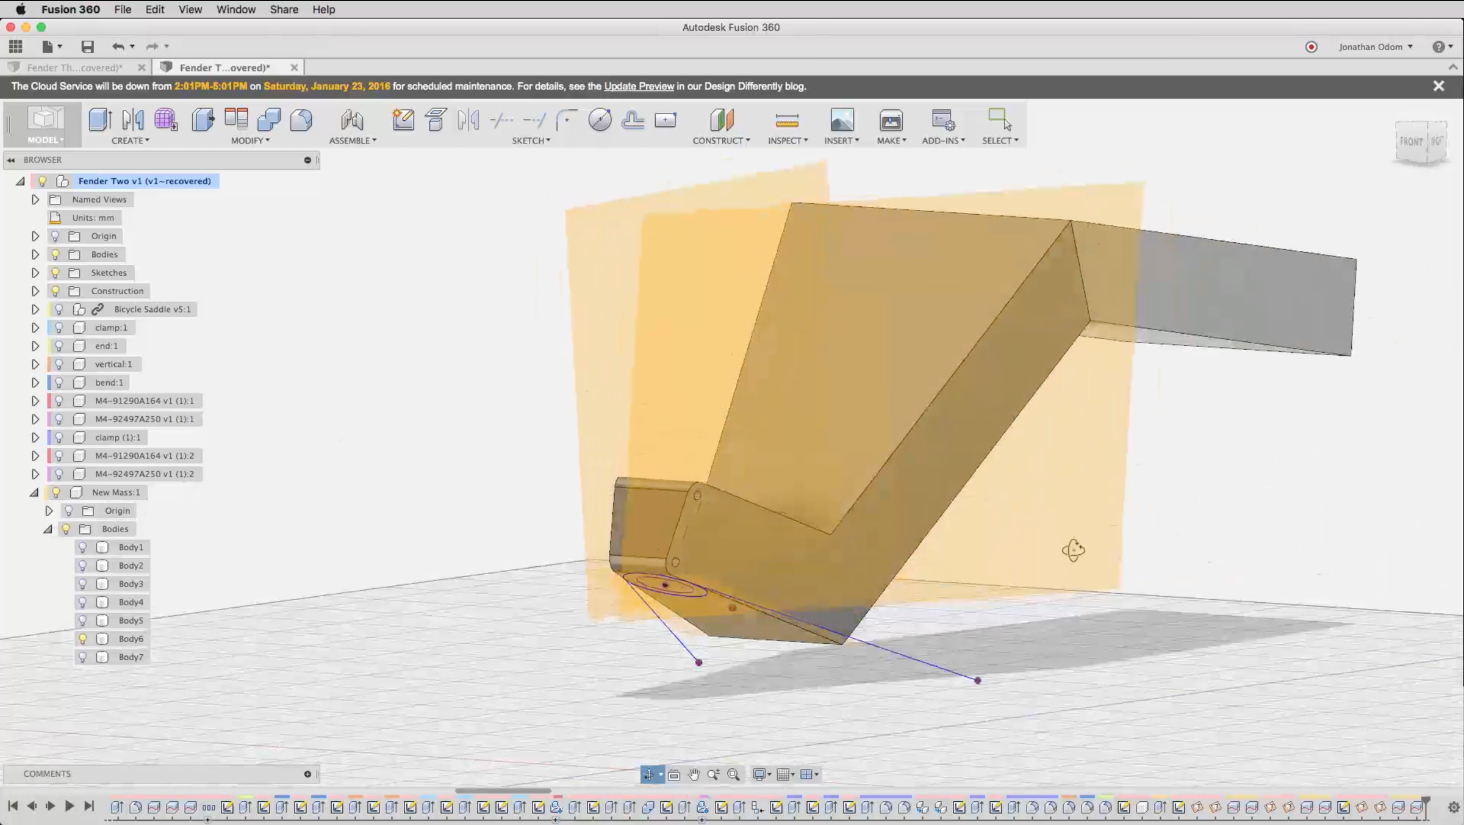Click the Create Sketch icon in toolbar
This screenshot has height=825, width=1464.
(x=403, y=120)
